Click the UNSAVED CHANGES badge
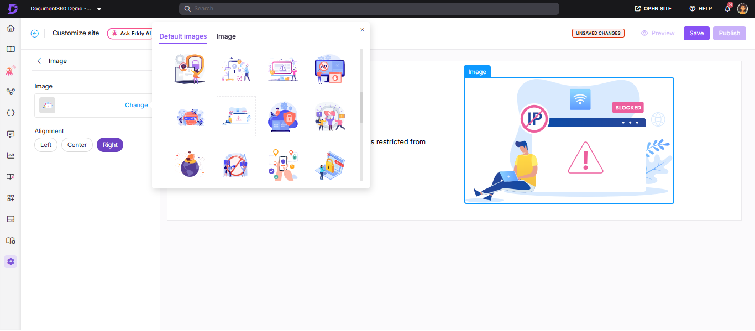 click(598, 33)
